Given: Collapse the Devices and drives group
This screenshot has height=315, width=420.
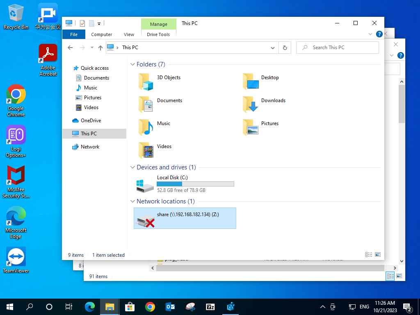Looking at the screenshot, I should [132, 167].
